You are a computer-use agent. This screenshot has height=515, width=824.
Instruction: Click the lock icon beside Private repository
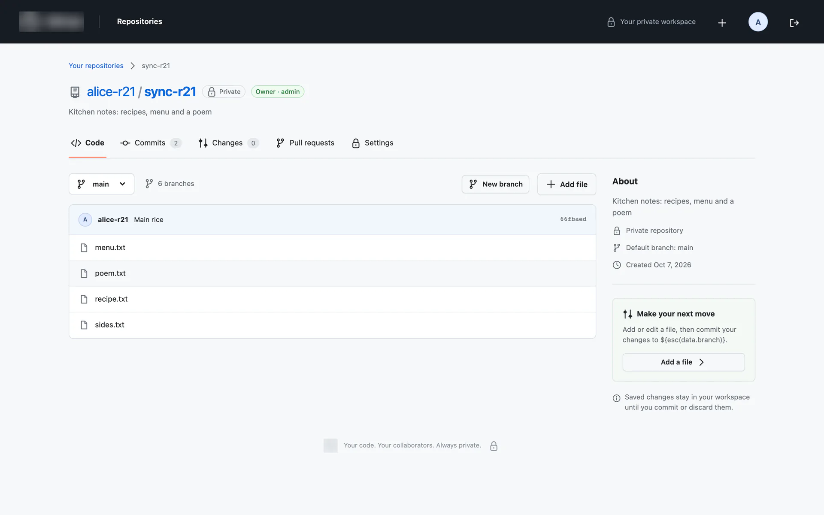coord(617,231)
